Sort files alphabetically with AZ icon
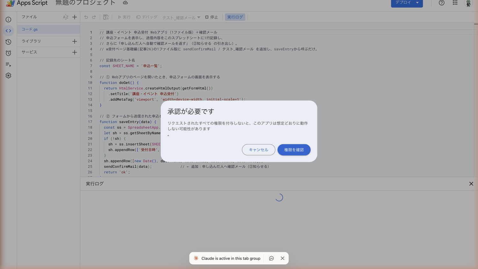Viewport: 478px width, 269px height. pos(66,17)
